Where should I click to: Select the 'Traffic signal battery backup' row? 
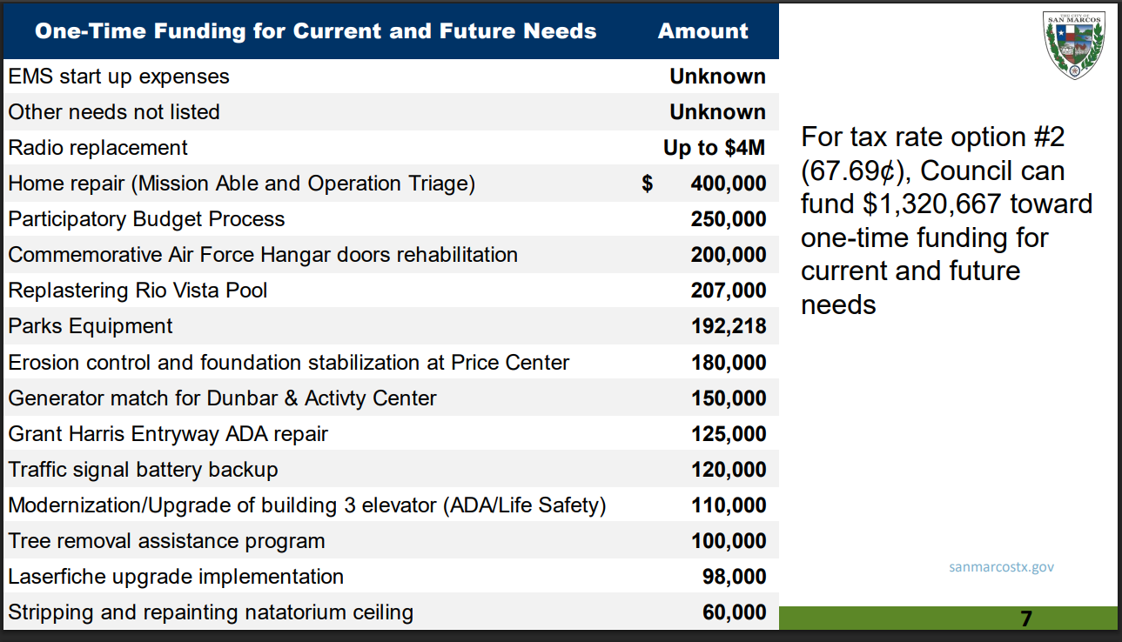click(144, 470)
